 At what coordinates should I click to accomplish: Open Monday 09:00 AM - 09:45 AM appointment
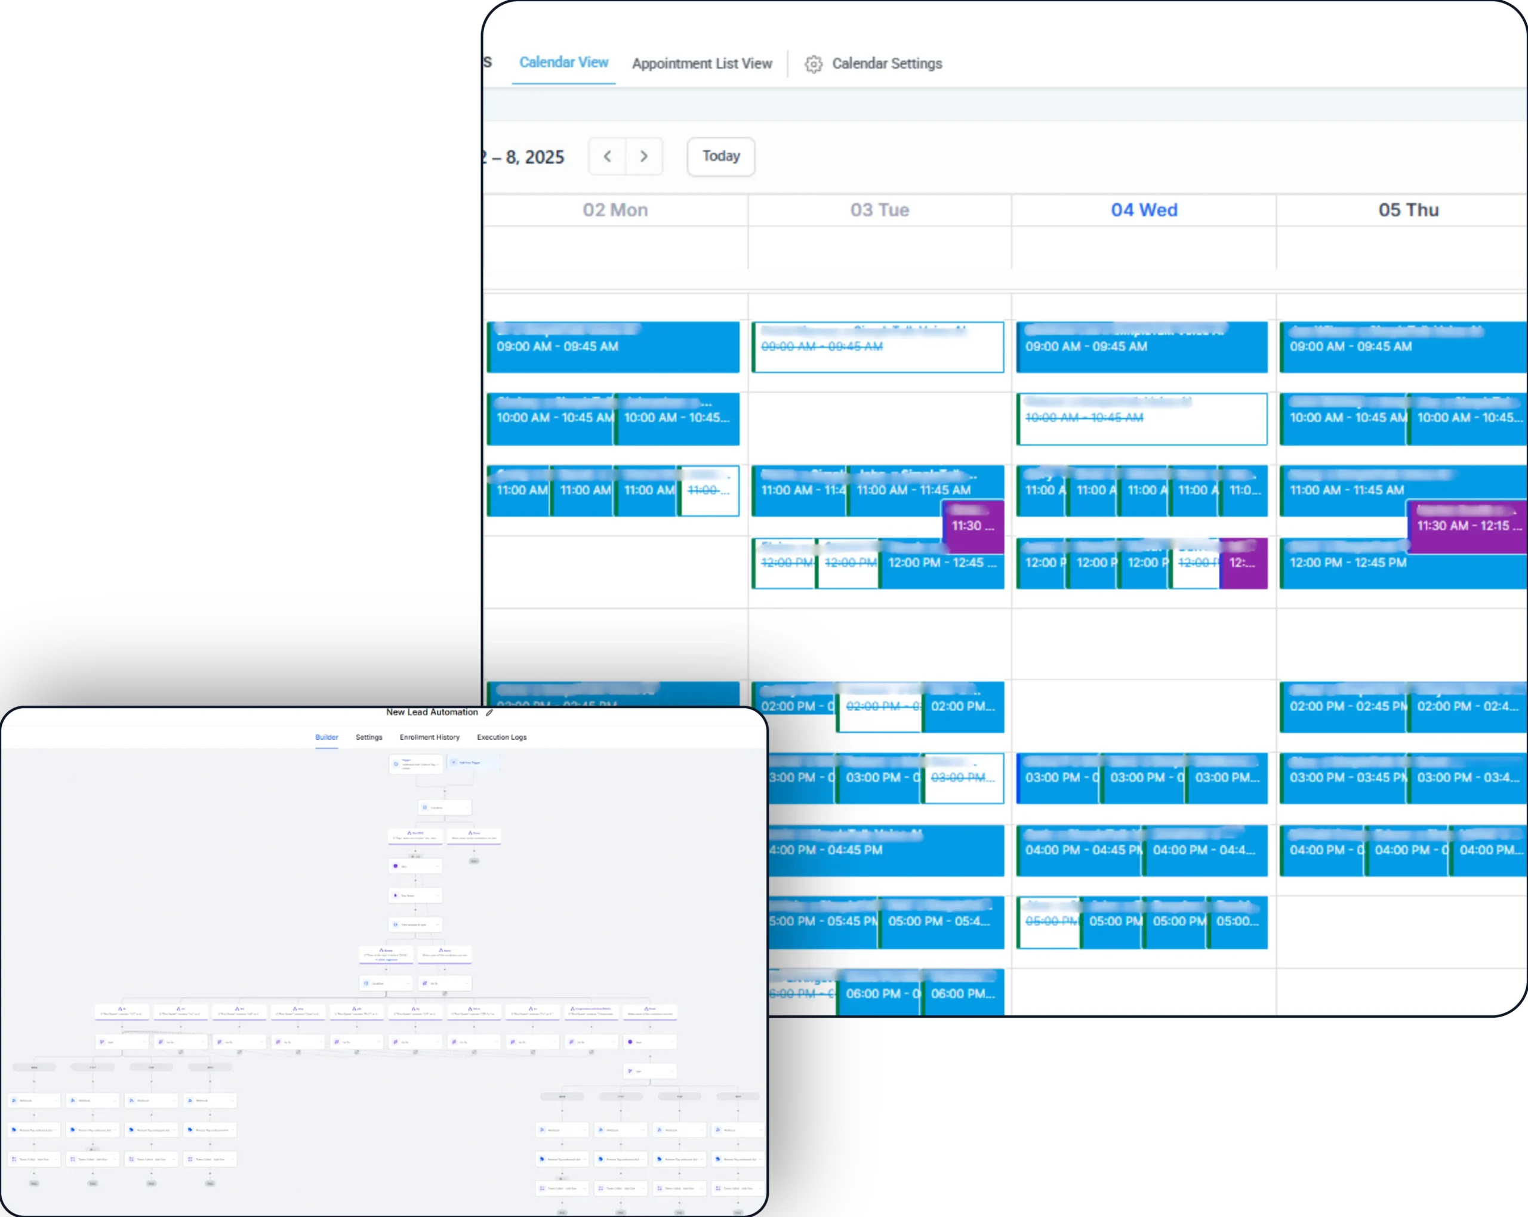[613, 347]
